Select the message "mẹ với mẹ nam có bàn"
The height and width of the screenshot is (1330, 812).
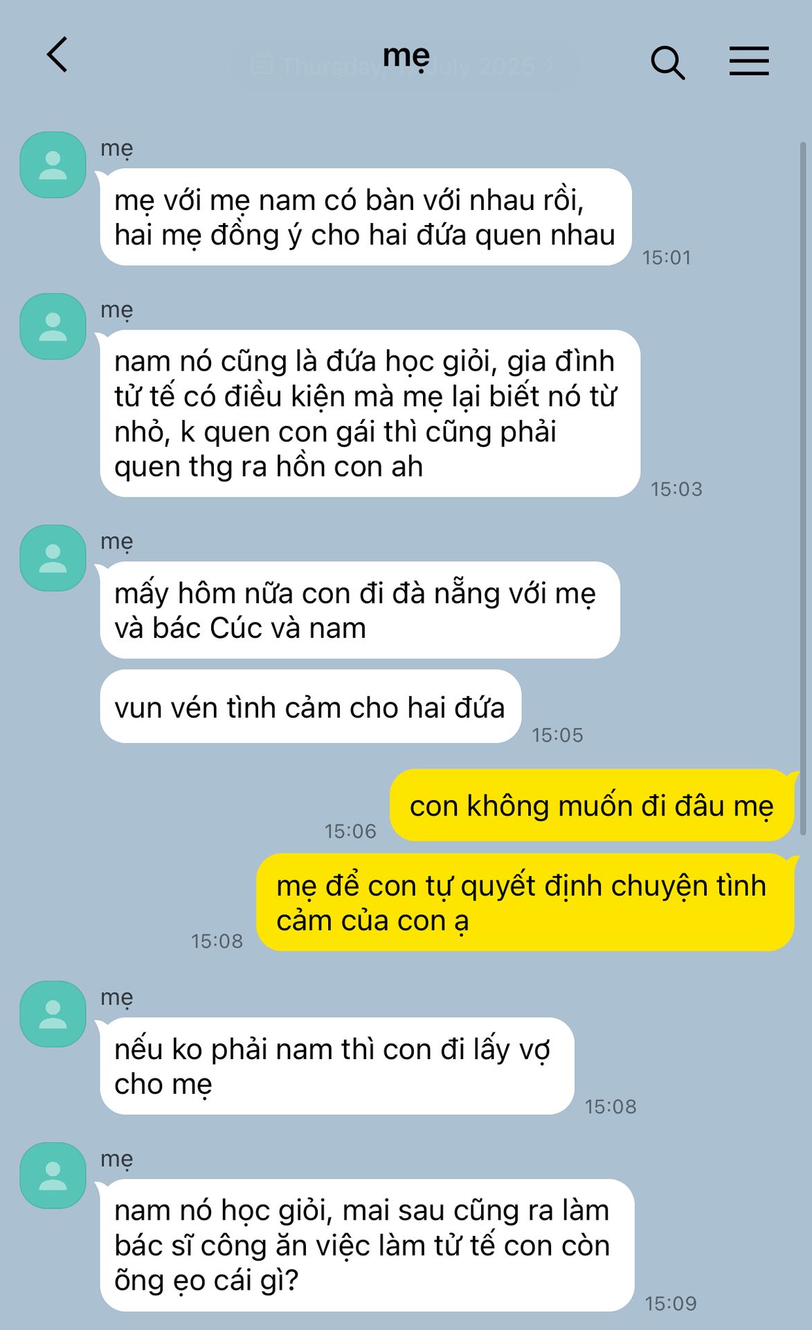tap(366, 217)
